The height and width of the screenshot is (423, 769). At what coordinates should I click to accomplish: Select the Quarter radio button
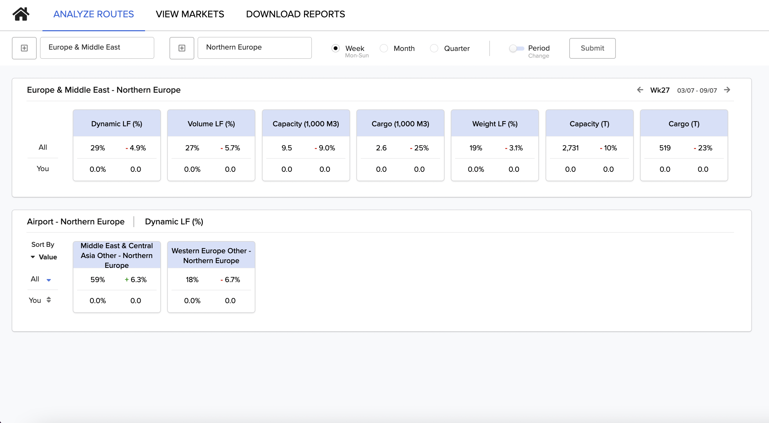(x=434, y=48)
